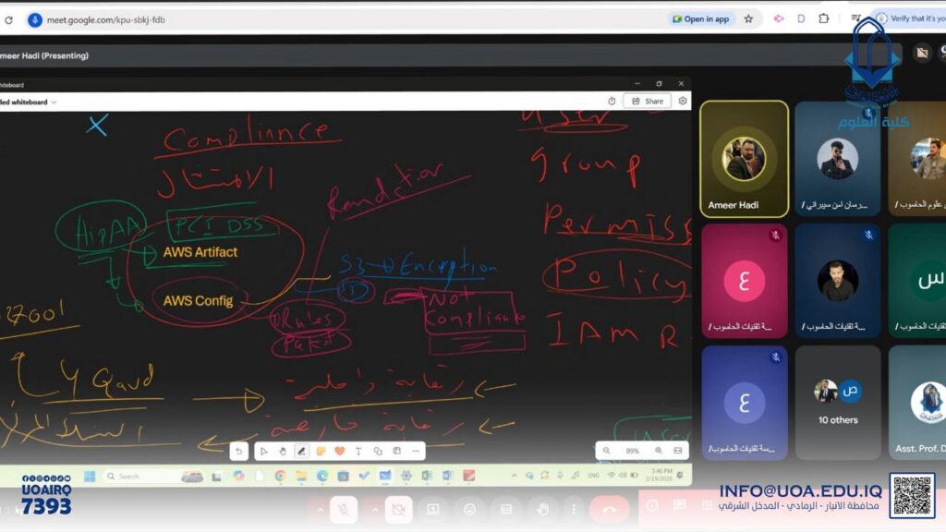Open the whiteboard settings gear

coord(683,101)
